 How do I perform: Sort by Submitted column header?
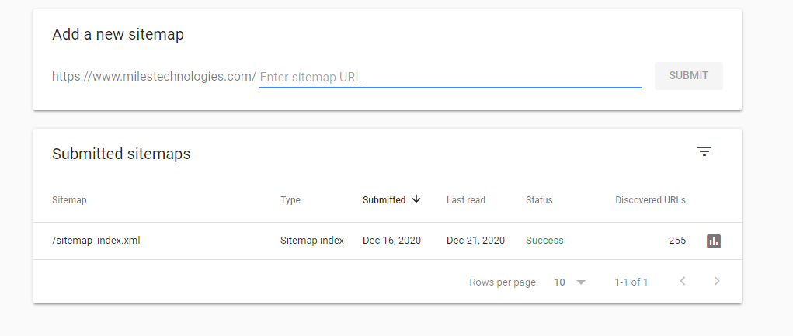pyautogui.click(x=384, y=200)
